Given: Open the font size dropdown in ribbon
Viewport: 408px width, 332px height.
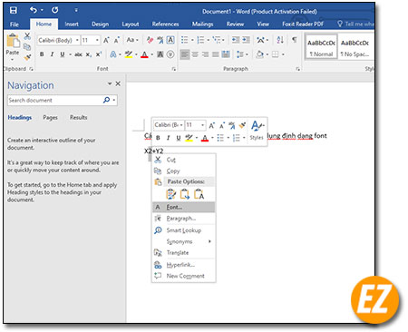Looking at the screenshot, I should tap(97, 40).
